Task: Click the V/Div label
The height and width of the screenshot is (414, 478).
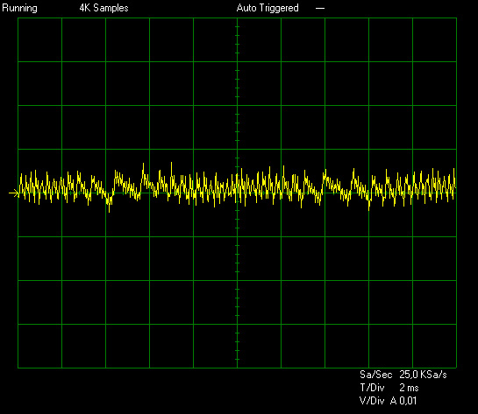Action: (x=372, y=401)
